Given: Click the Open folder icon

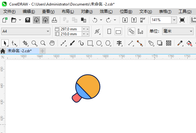Looking at the screenshot, I should coord(14,20).
